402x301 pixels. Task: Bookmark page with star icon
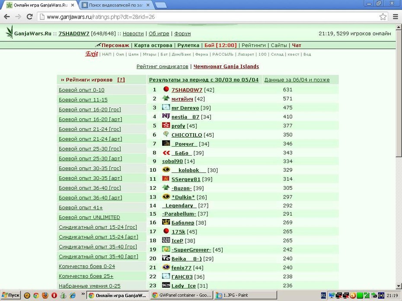coord(383,17)
